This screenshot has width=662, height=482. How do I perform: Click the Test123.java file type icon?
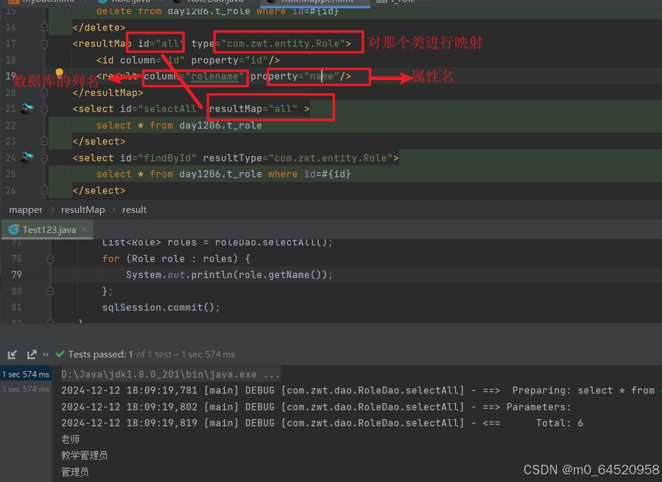point(13,229)
